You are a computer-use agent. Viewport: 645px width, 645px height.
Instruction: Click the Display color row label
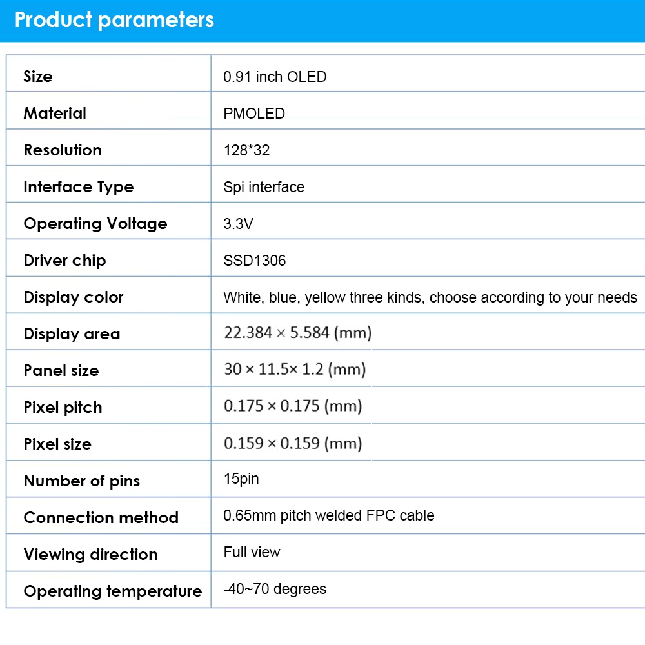(x=74, y=297)
